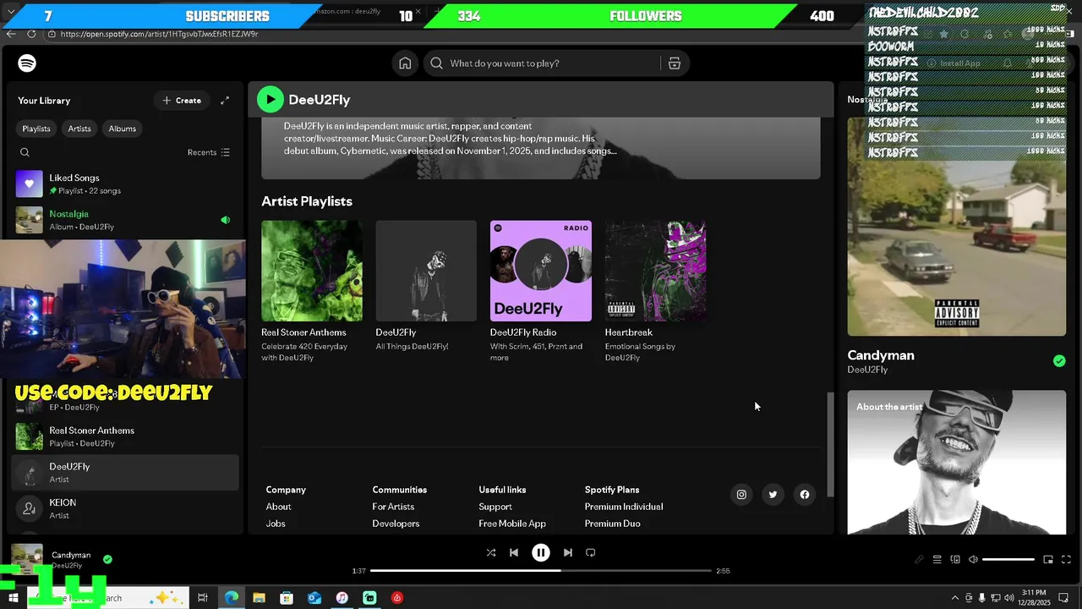Screen dimensions: 1082x609
Task: Expand Your Library with the arrows icon
Action: [225, 101]
